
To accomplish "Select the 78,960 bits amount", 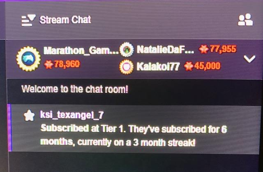I will click(67, 64).
